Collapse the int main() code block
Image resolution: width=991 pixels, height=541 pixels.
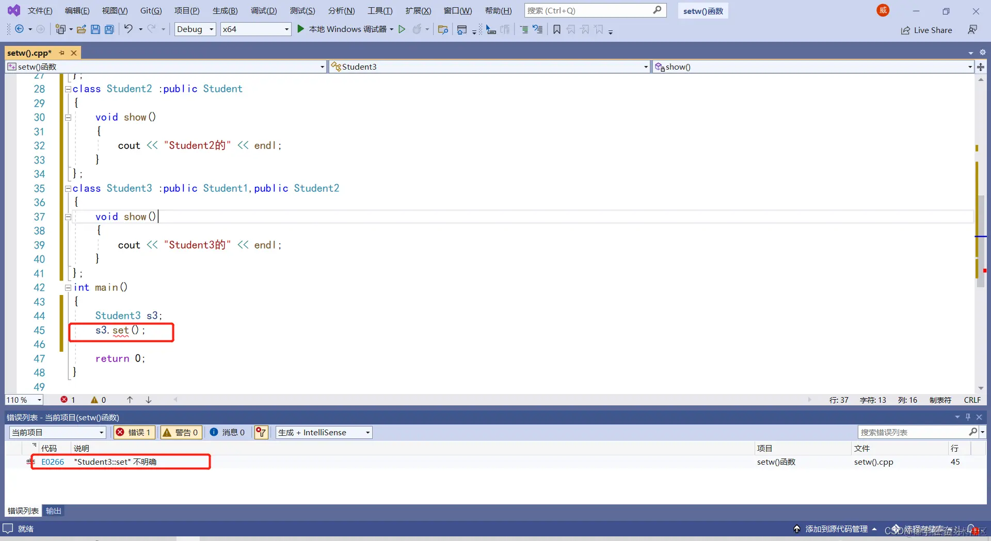pyautogui.click(x=68, y=288)
